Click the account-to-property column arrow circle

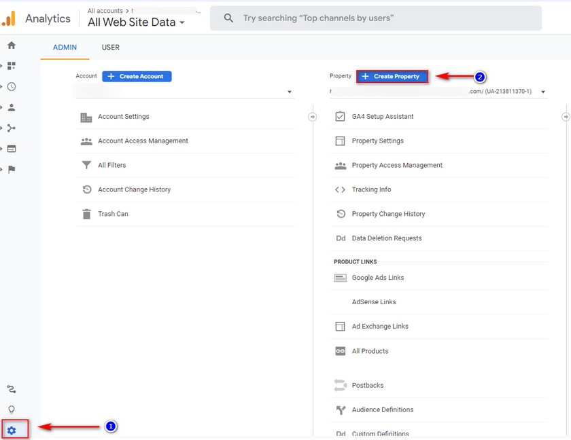point(312,117)
